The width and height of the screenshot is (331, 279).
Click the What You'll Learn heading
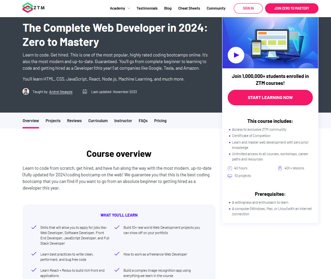coord(119,215)
